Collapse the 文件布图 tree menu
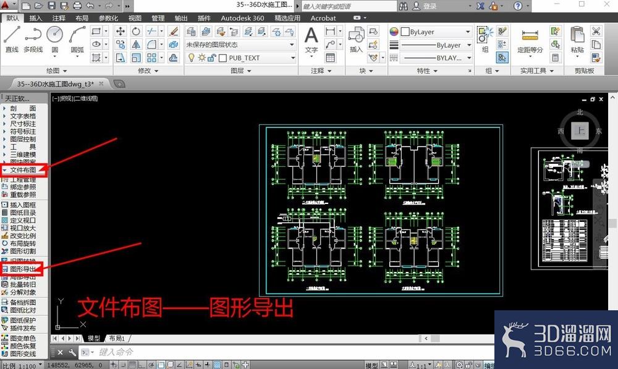Viewport: 618px width, 369px height. coord(5,170)
